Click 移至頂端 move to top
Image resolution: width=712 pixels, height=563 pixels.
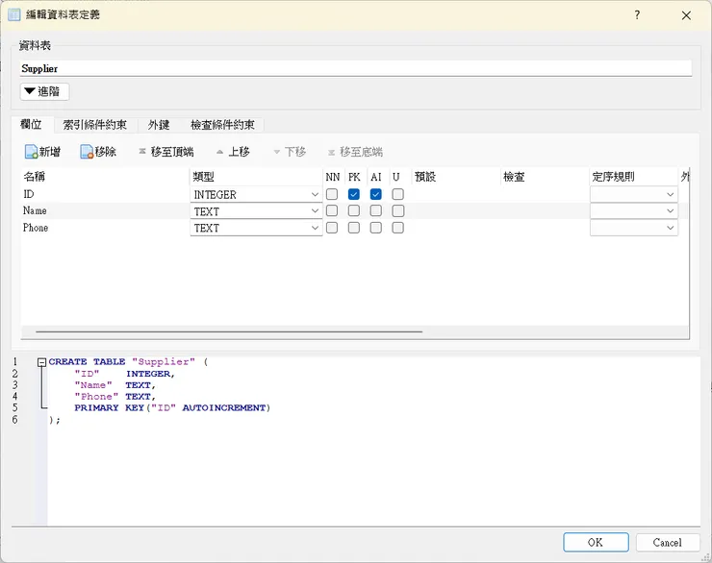(x=166, y=152)
